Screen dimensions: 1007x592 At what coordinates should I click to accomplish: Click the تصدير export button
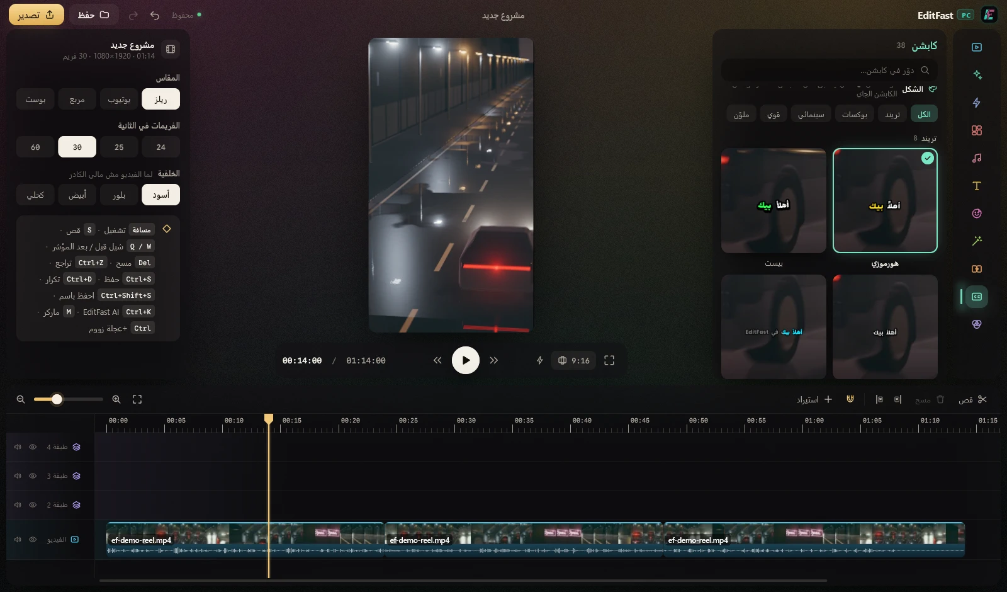tap(37, 14)
